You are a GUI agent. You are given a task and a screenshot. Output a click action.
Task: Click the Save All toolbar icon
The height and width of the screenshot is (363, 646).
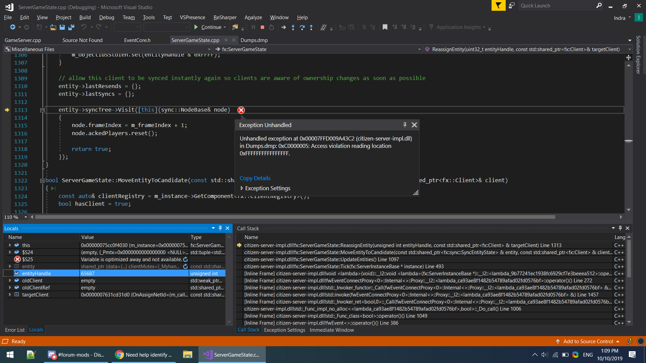(71, 27)
